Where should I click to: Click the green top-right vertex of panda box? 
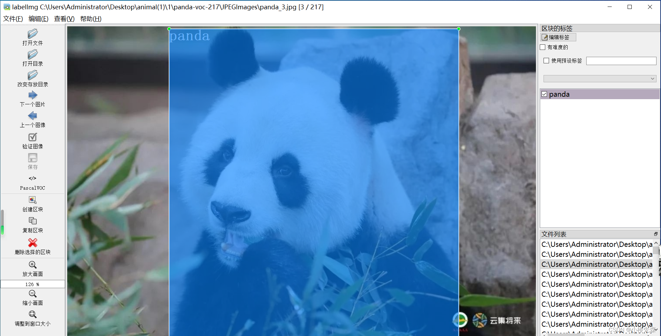[x=459, y=29]
